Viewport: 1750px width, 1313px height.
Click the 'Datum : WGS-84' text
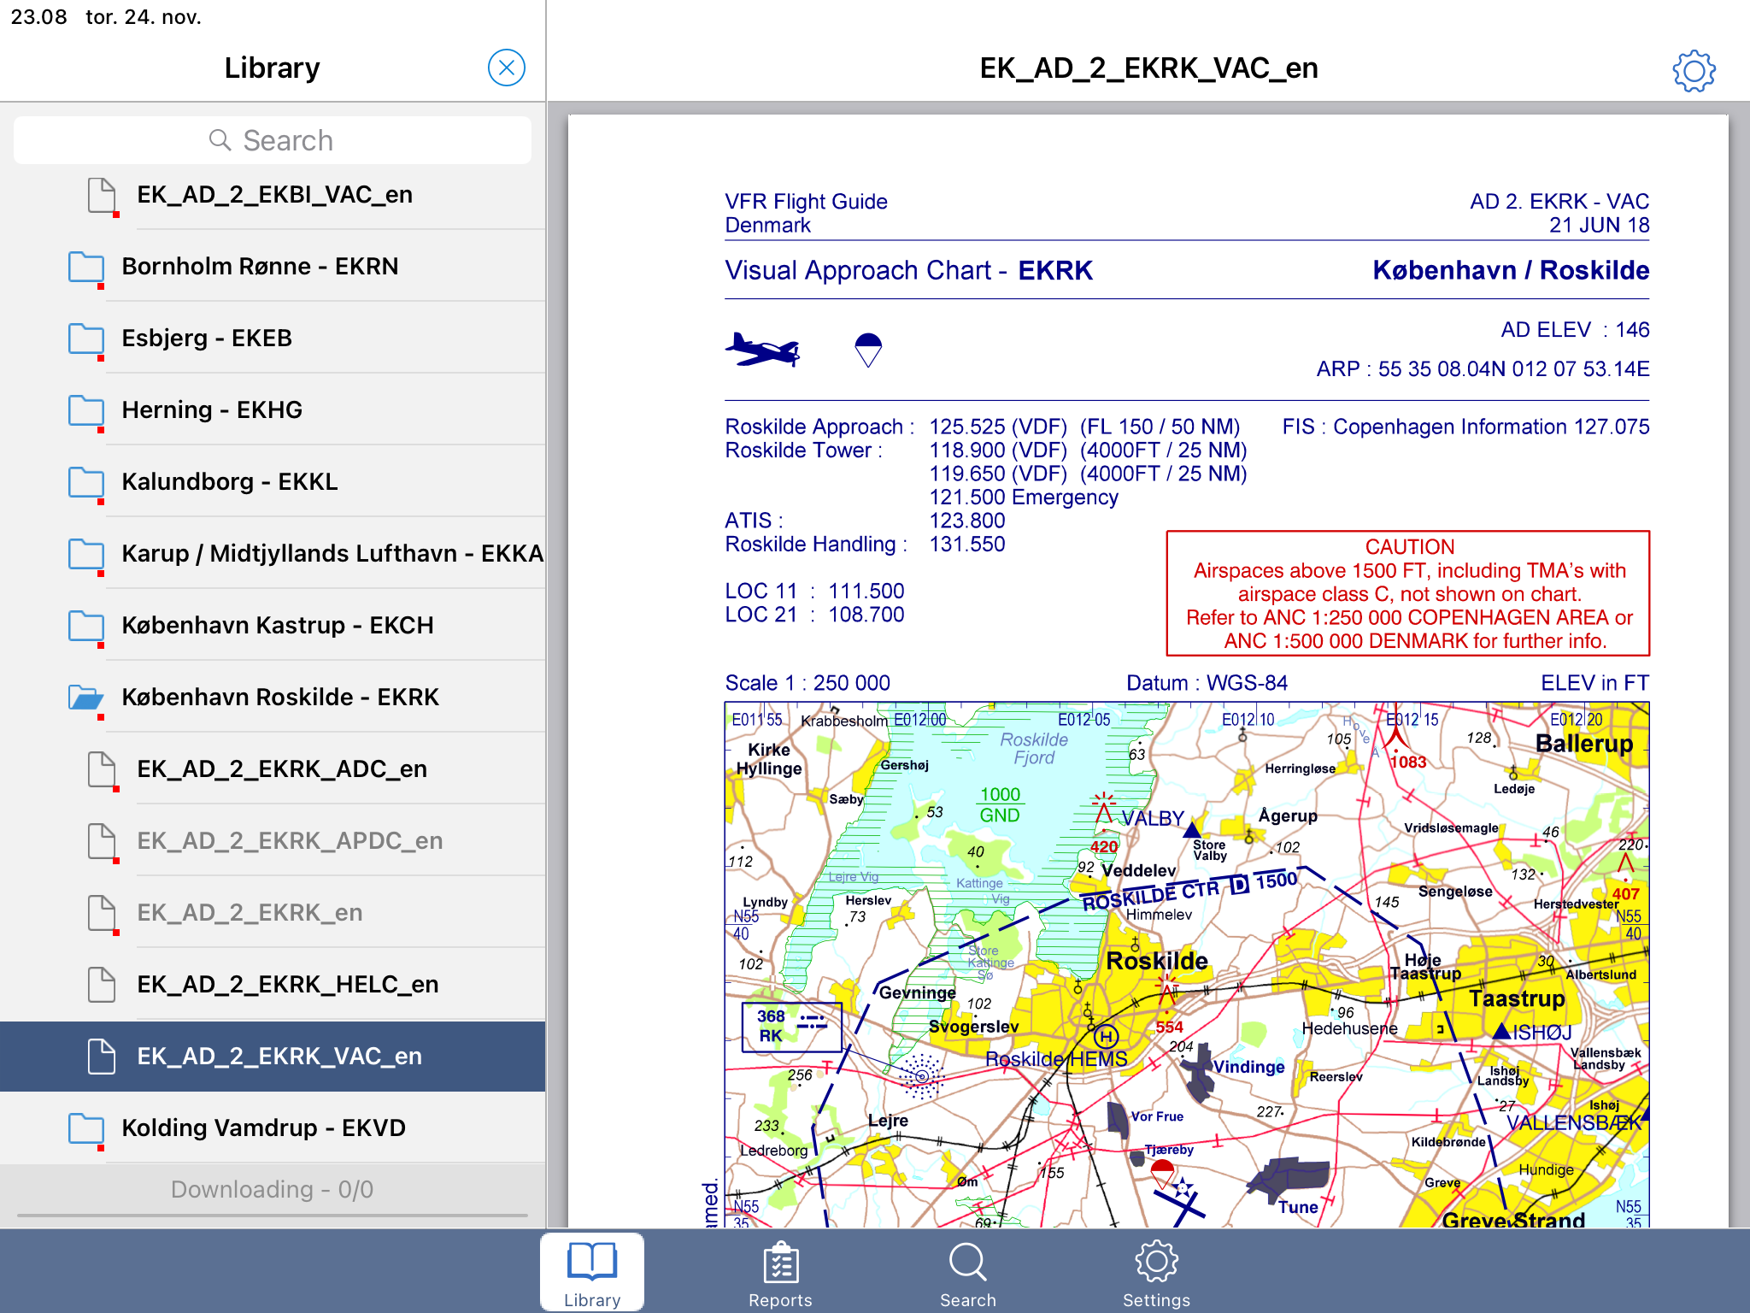click(1207, 683)
